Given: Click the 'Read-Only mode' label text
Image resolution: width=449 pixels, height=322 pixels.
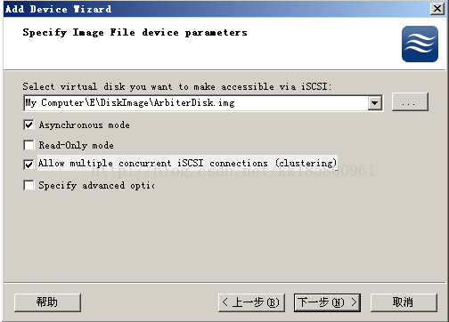Looking at the screenshot, I should pyautogui.click(x=77, y=145).
